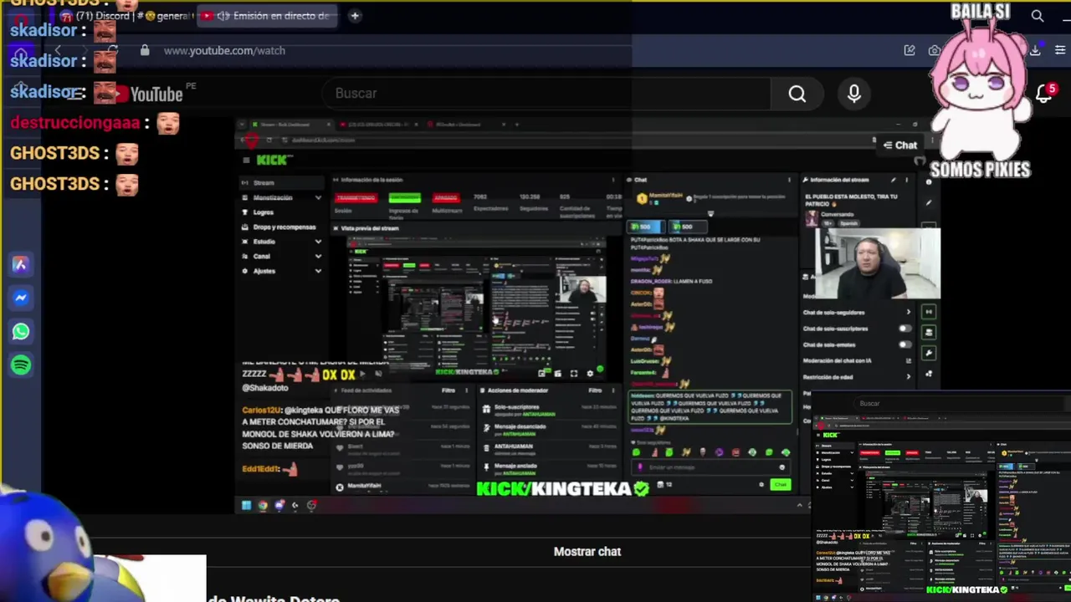The width and height of the screenshot is (1071, 602).
Task: Click the emoji button in Kick message box
Action: [x=781, y=467]
